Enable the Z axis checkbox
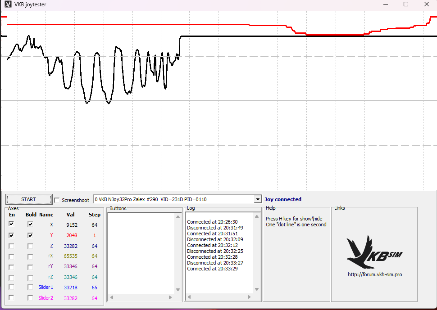Screen dimensions: 437x310 pyautogui.click(x=11, y=246)
